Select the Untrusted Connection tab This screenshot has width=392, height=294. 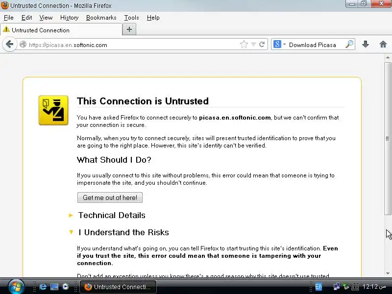[61, 30]
